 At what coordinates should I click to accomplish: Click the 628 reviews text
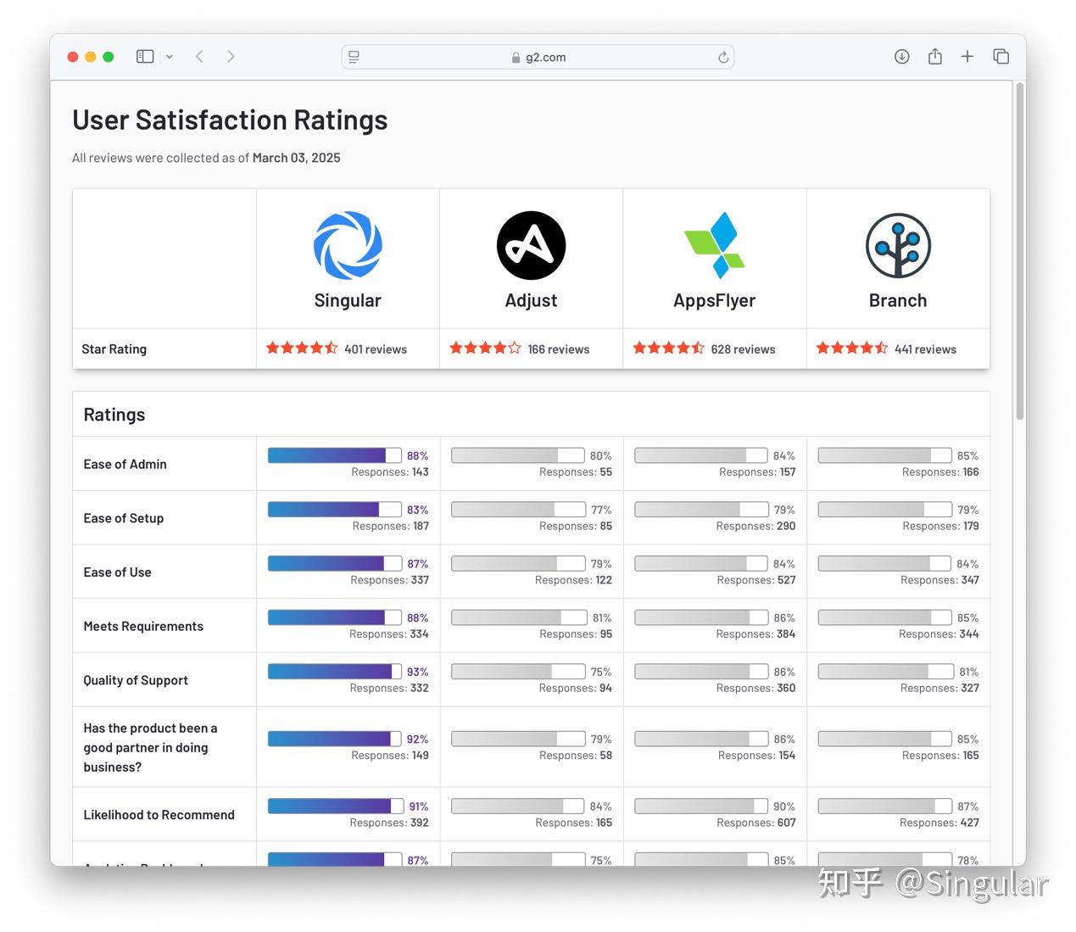coord(743,349)
